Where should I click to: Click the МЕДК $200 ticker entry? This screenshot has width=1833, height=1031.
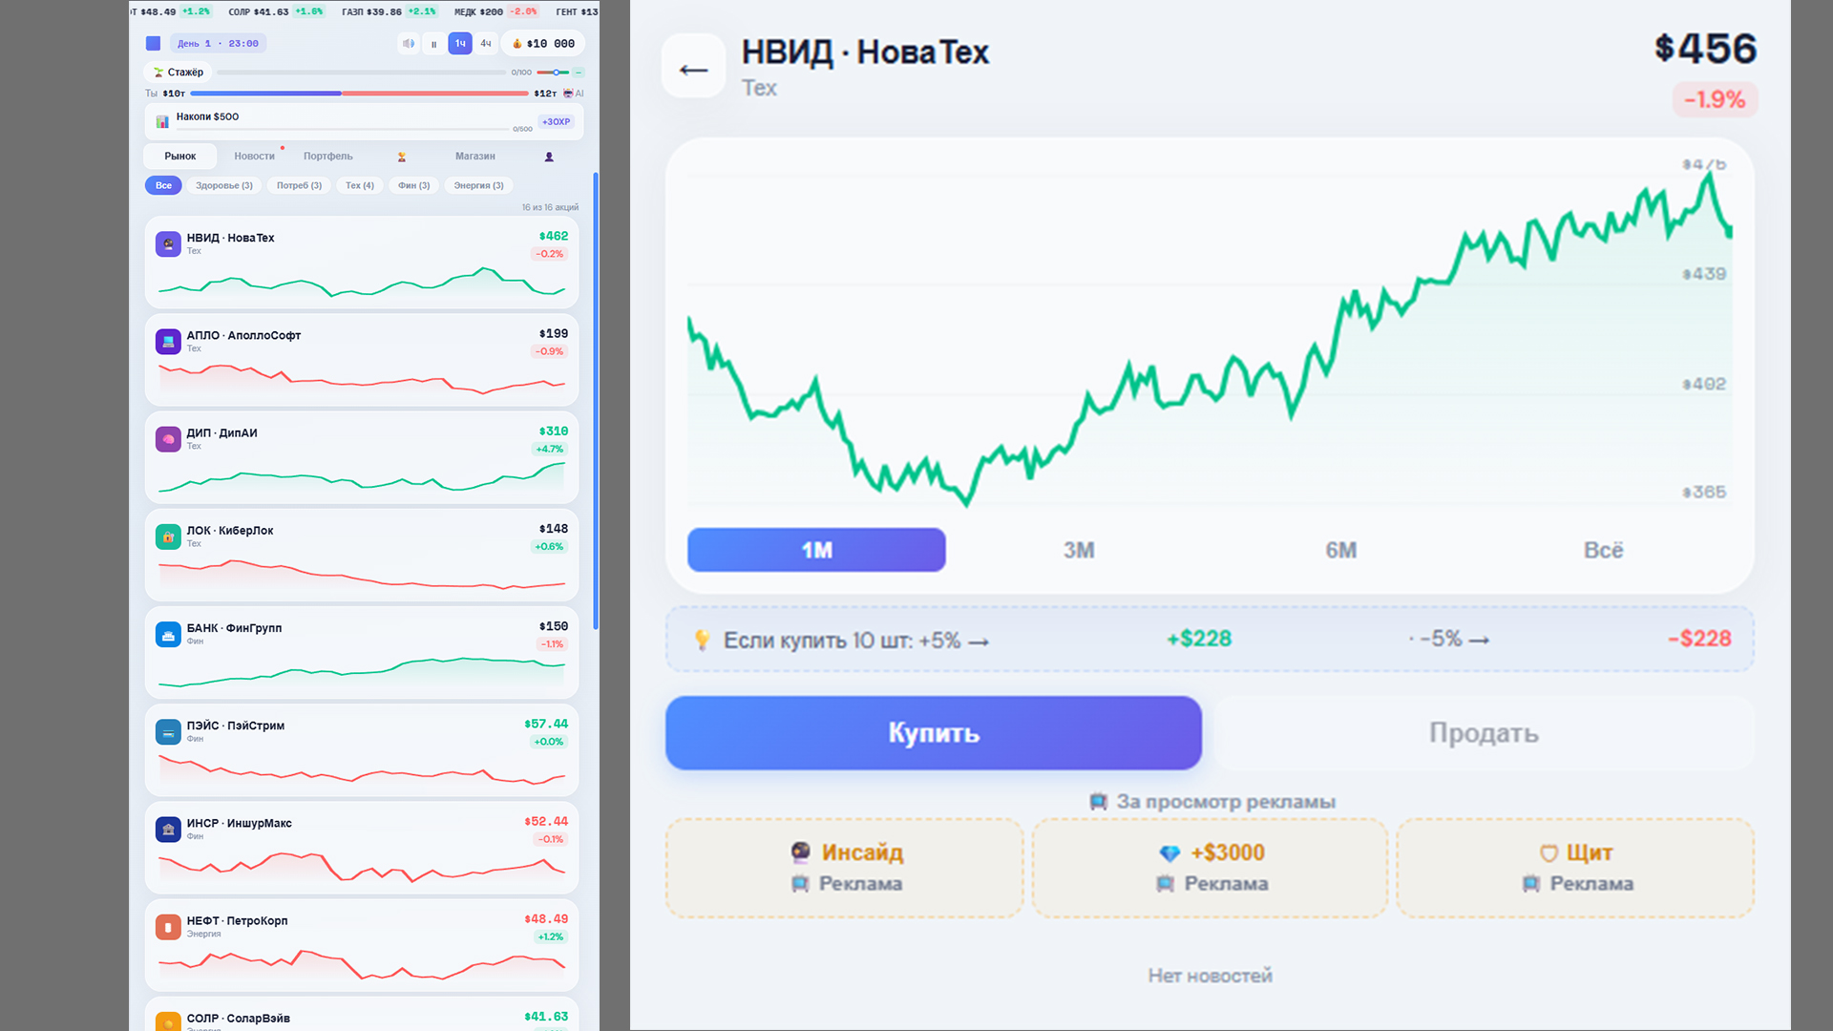point(495,11)
